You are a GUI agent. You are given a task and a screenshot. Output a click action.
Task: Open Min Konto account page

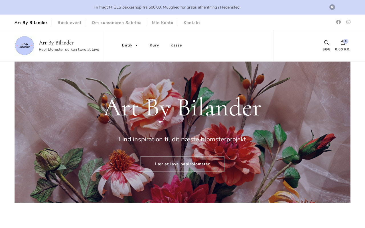pos(163,23)
